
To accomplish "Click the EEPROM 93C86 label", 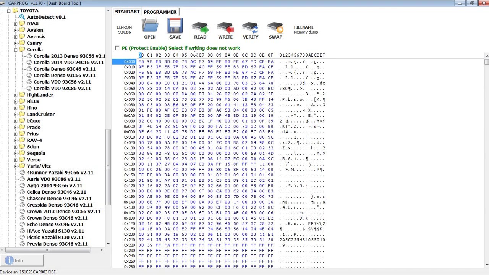I will 124,30.
